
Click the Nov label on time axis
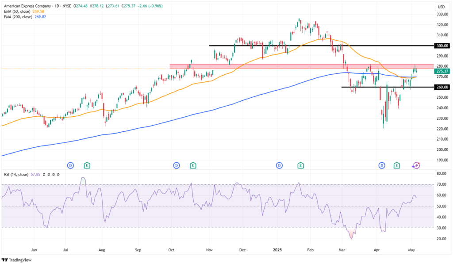(x=209, y=250)
